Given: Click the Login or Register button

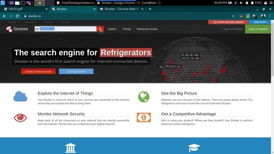Looking at the screenshot, I should click(x=258, y=29).
